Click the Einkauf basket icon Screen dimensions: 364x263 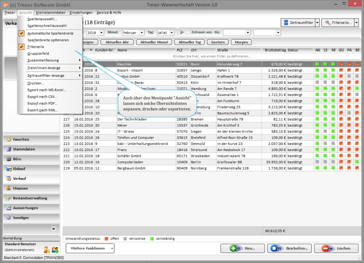9,169
